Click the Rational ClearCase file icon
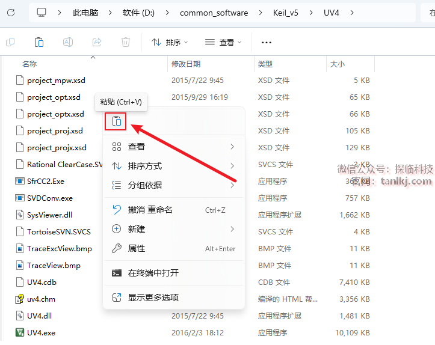The width and height of the screenshot is (435, 345). [19, 164]
